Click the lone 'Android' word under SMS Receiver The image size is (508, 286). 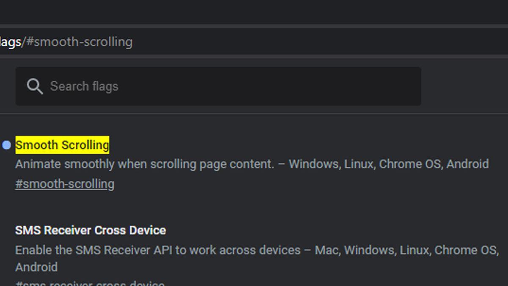(x=36, y=267)
